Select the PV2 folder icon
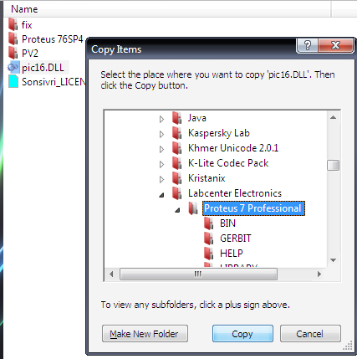The width and height of the screenshot is (357, 359). point(13,53)
